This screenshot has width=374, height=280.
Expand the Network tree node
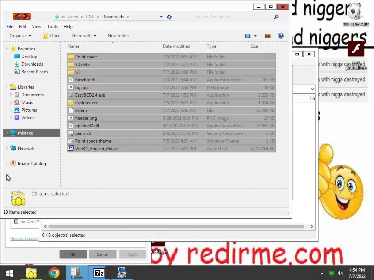click(x=7, y=148)
